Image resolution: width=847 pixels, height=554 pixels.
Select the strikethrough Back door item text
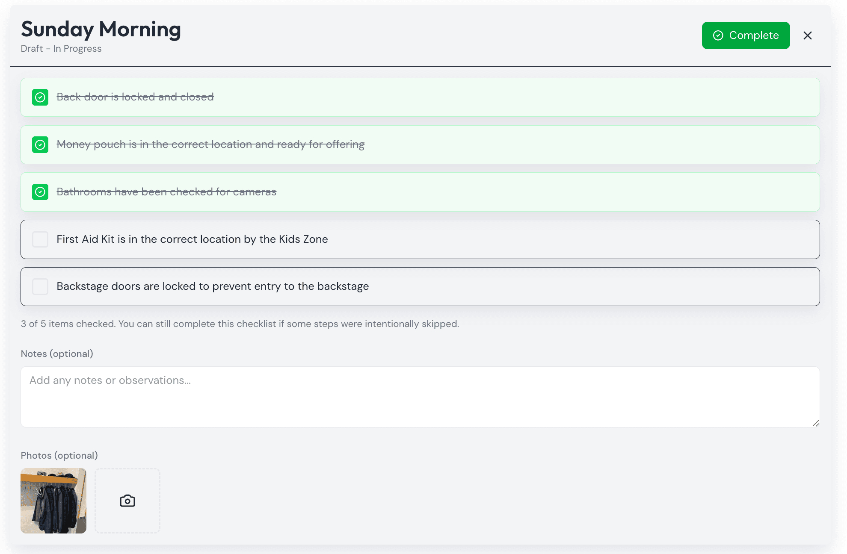[135, 97]
